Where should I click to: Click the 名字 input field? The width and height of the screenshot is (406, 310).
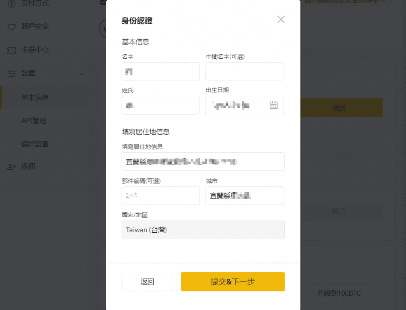tap(160, 71)
